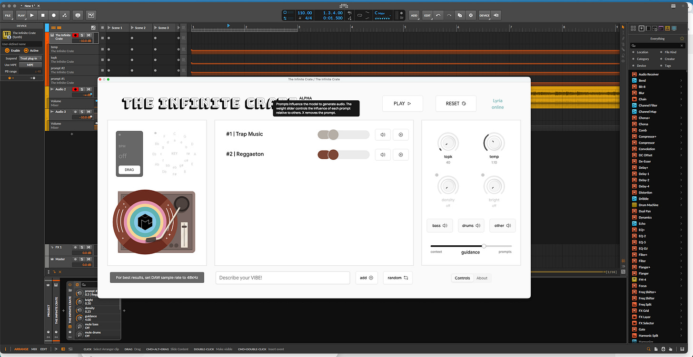This screenshot has width=693, height=357.
Task: Arm global record with the circle button
Action: 53,15
